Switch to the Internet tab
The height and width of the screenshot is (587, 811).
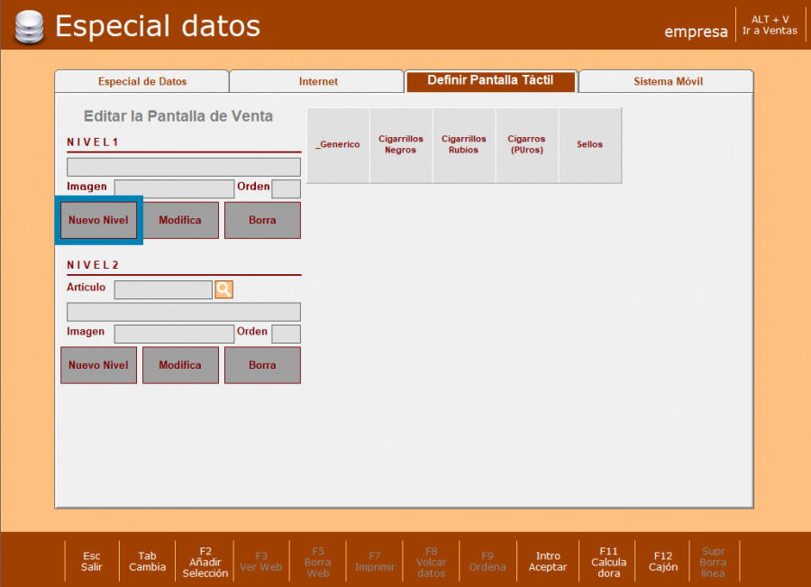point(317,81)
